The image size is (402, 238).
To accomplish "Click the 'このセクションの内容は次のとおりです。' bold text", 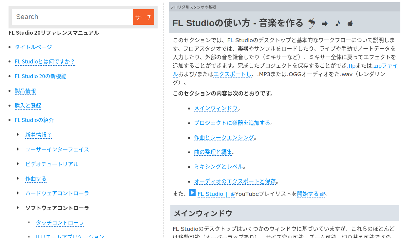I will 223,93.
